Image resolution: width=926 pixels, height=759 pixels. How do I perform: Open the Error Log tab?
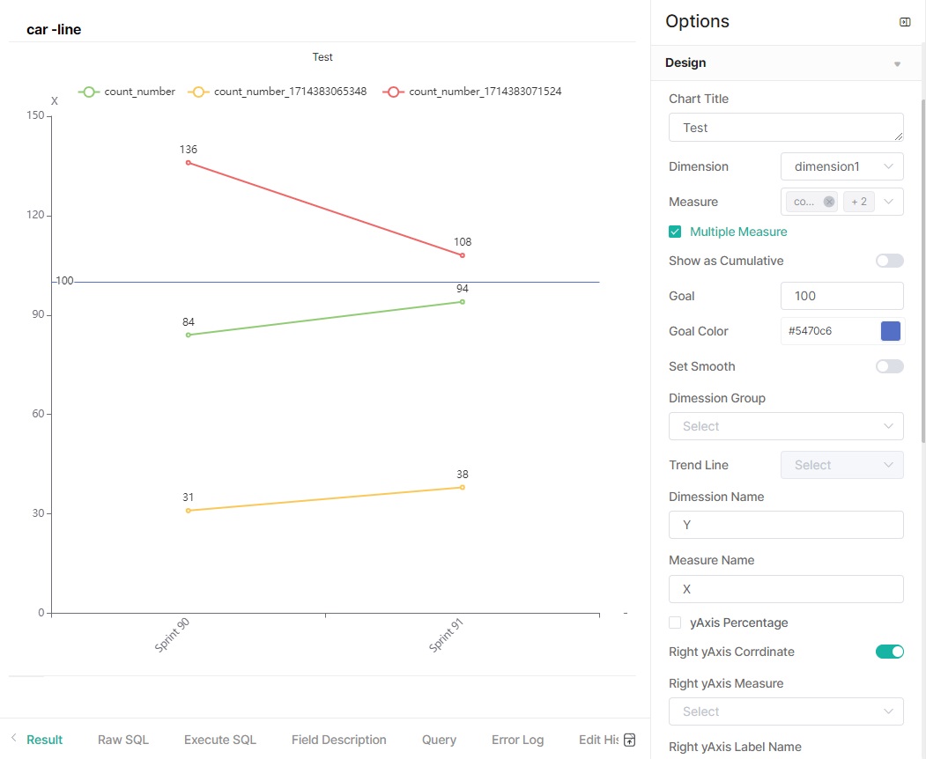pos(517,740)
